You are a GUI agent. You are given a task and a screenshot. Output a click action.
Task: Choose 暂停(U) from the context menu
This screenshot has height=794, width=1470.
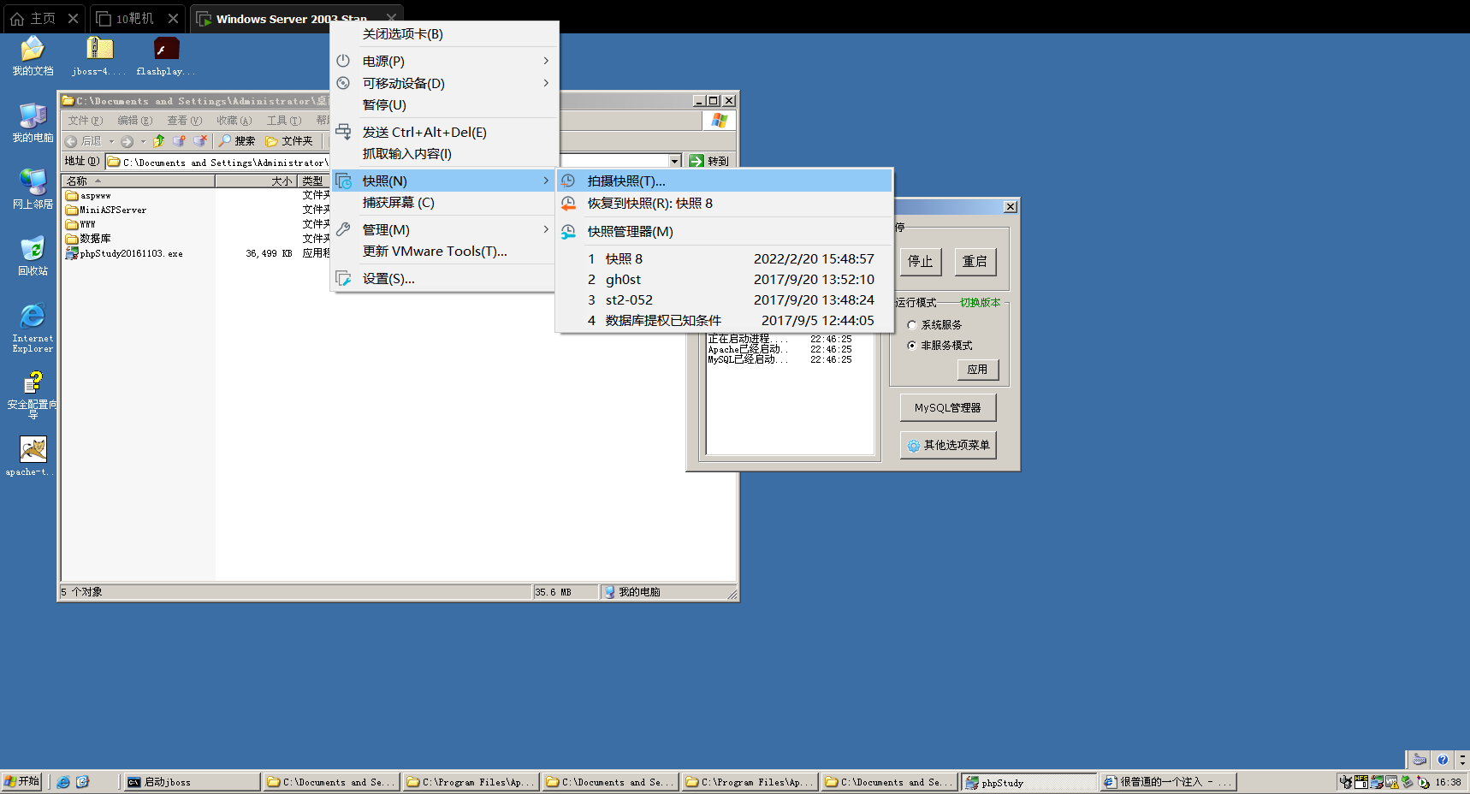tap(444, 105)
